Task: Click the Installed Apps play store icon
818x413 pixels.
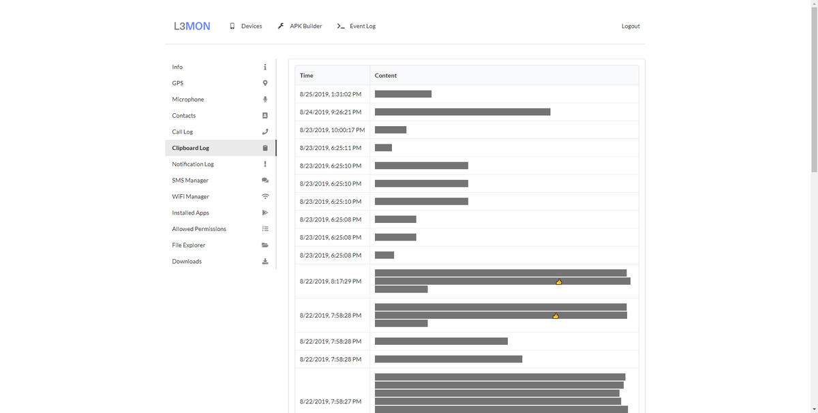Action: (x=265, y=213)
